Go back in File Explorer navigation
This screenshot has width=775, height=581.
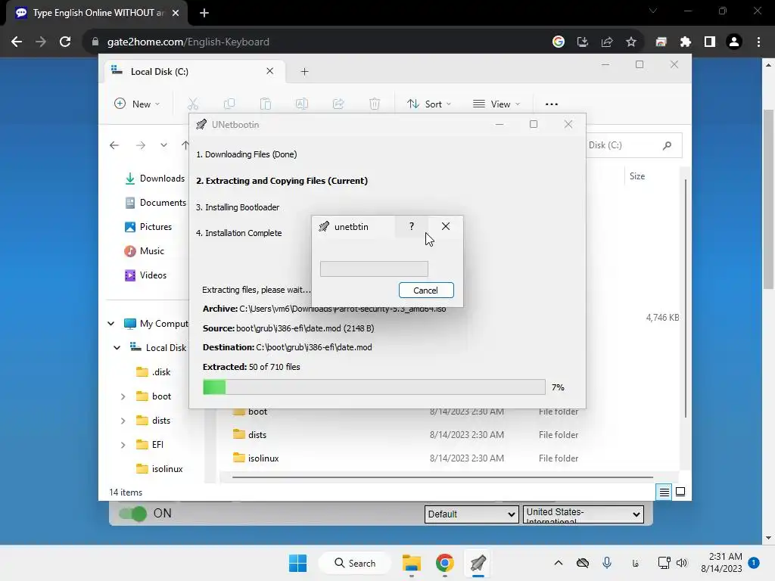pyautogui.click(x=114, y=144)
